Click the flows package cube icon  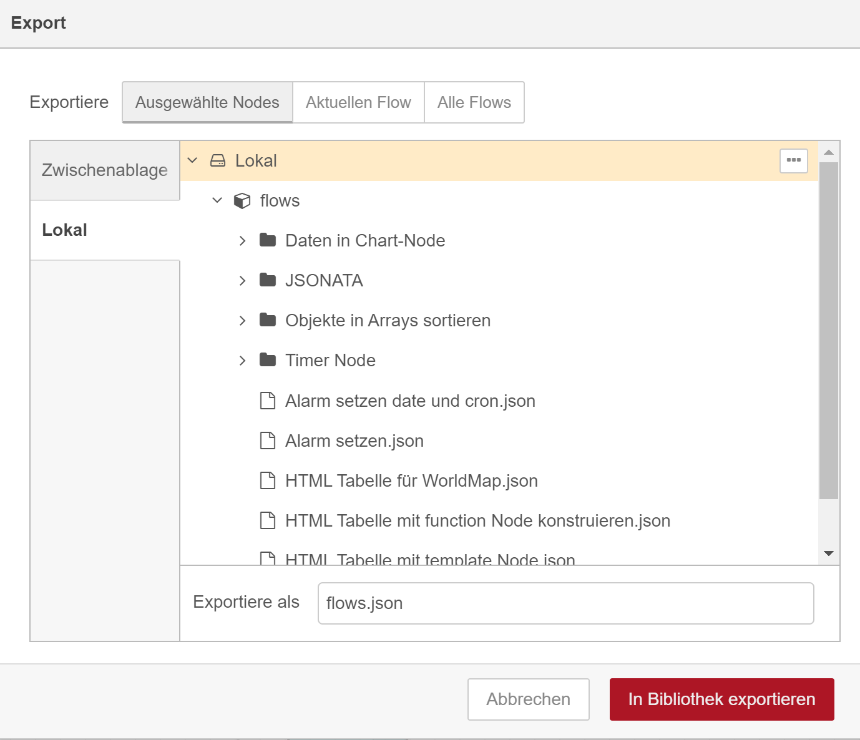pyautogui.click(x=242, y=201)
